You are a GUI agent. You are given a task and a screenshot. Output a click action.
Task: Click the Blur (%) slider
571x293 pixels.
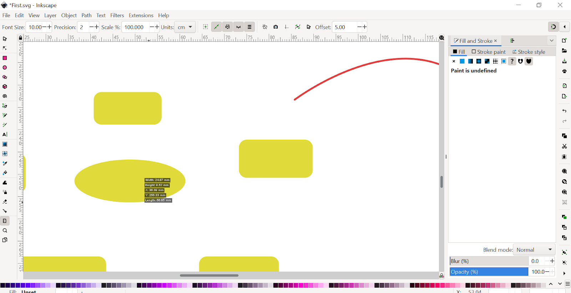[x=489, y=261]
